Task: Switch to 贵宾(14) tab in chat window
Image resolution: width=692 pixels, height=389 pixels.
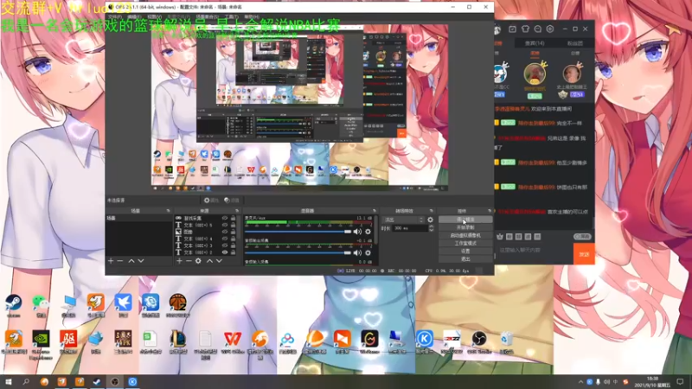Action: [535, 43]
